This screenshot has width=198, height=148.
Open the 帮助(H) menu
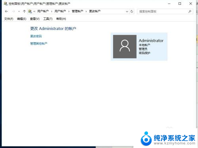pyautogui.click(x=61, y=19)
